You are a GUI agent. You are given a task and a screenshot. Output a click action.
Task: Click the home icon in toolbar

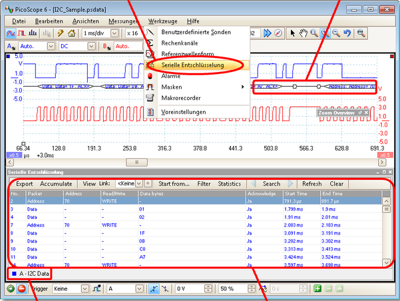[x=72, y=33]
